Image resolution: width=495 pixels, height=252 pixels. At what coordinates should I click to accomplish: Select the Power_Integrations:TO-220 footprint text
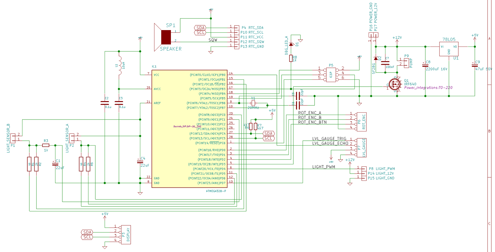point(428,88)
